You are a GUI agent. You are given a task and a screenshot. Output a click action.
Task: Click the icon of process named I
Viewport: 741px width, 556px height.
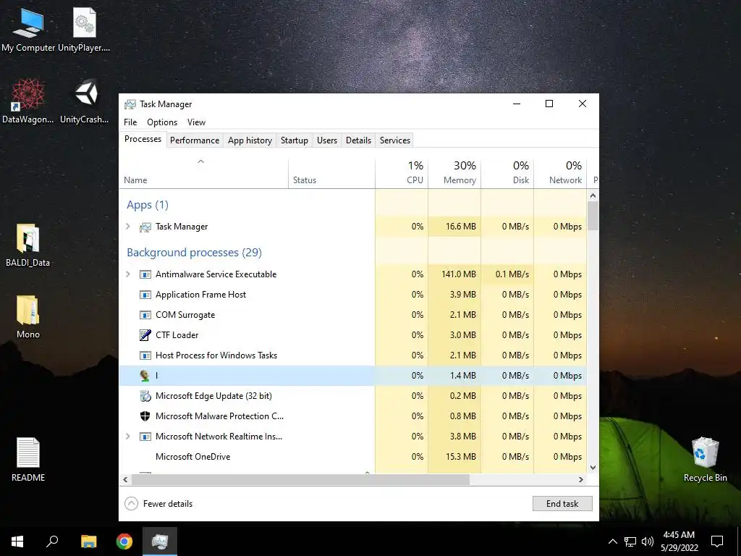coord(145,376)
